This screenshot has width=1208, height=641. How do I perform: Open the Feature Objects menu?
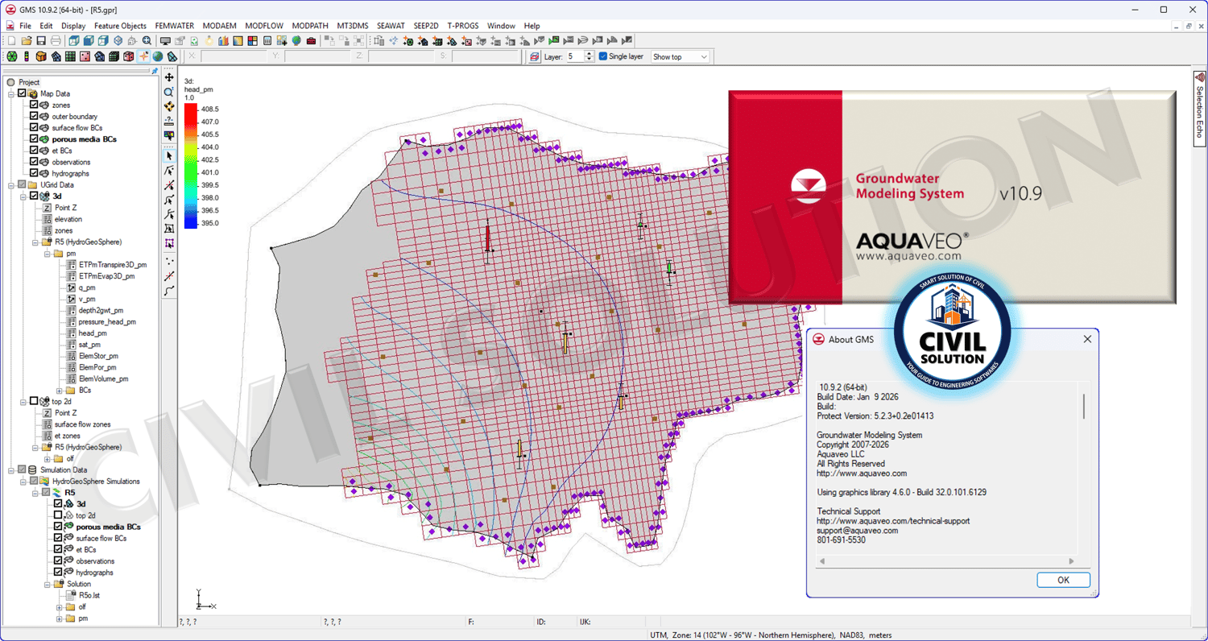(x=120, y=26)
